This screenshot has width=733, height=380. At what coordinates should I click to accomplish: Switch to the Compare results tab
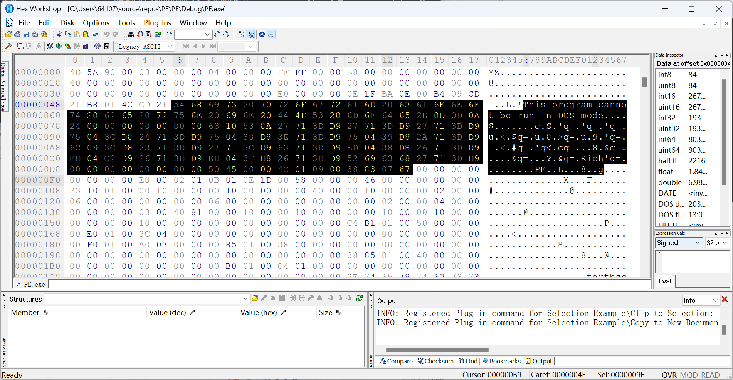pyautogui.click(x=396, y=361)
